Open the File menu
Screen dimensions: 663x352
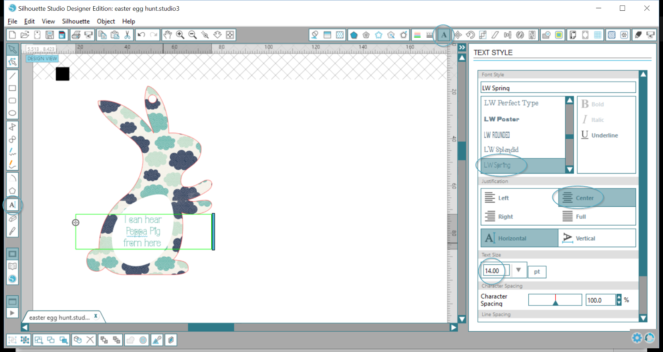click(x=12, y=21)
